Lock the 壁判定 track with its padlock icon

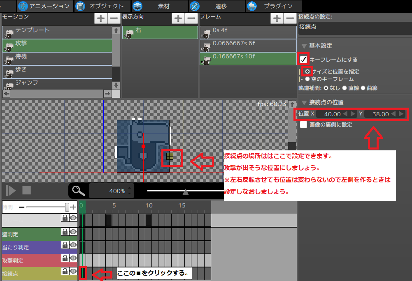(x=65, y=231)
